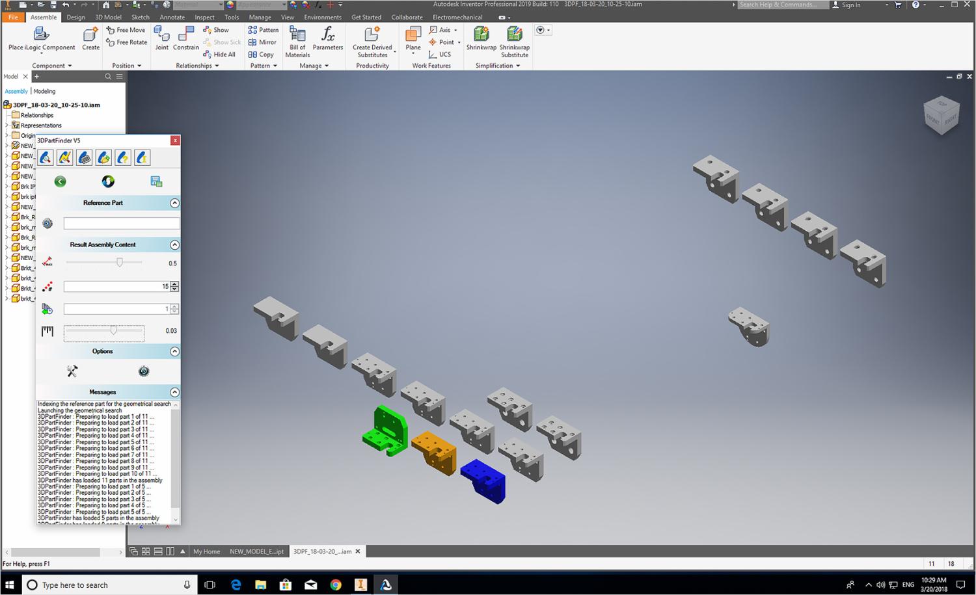The image size is (976, 595).
Task: Click the Axis work feature button
Action: pyautogui.click(x=440, y=30)
